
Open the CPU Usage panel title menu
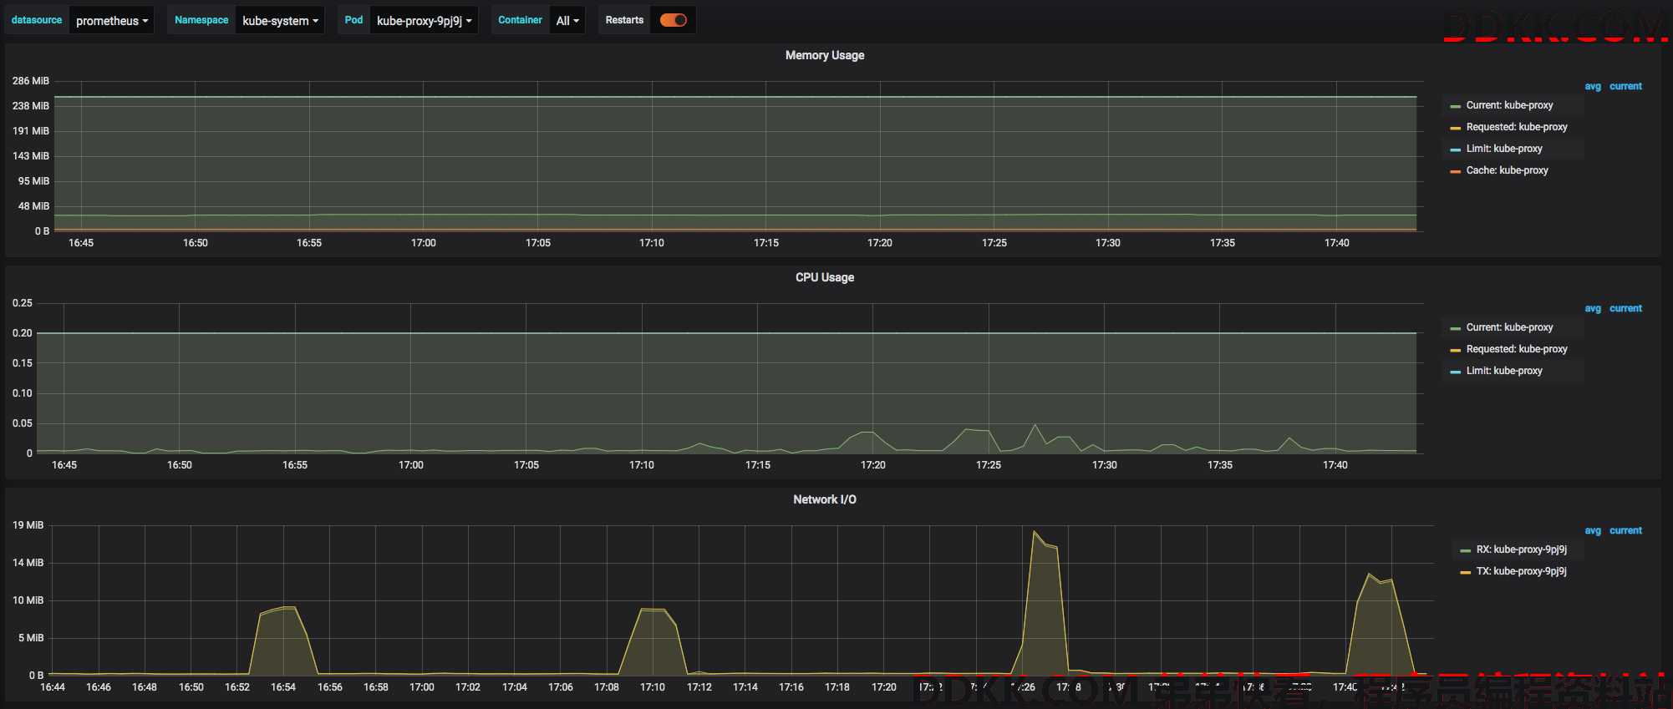825,277
